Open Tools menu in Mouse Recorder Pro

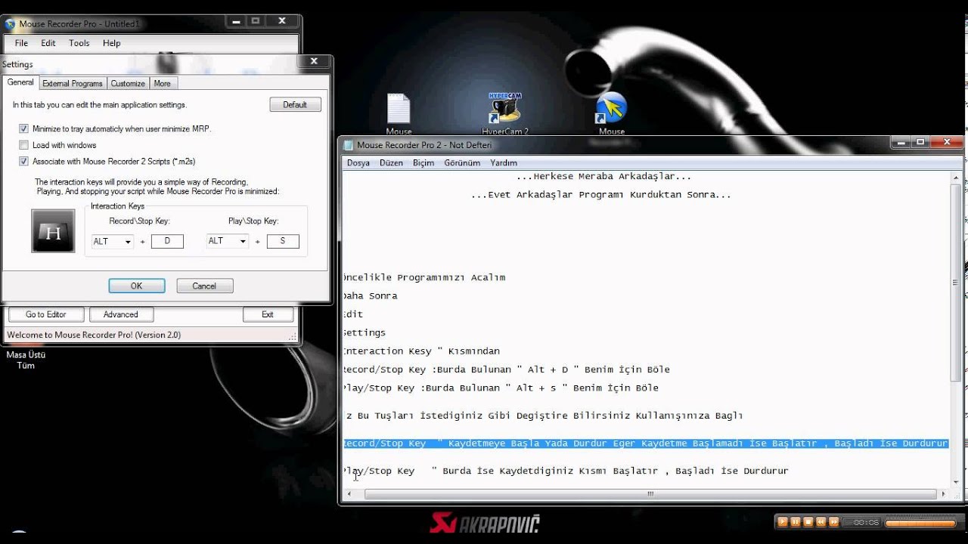[x=79, y=43]
